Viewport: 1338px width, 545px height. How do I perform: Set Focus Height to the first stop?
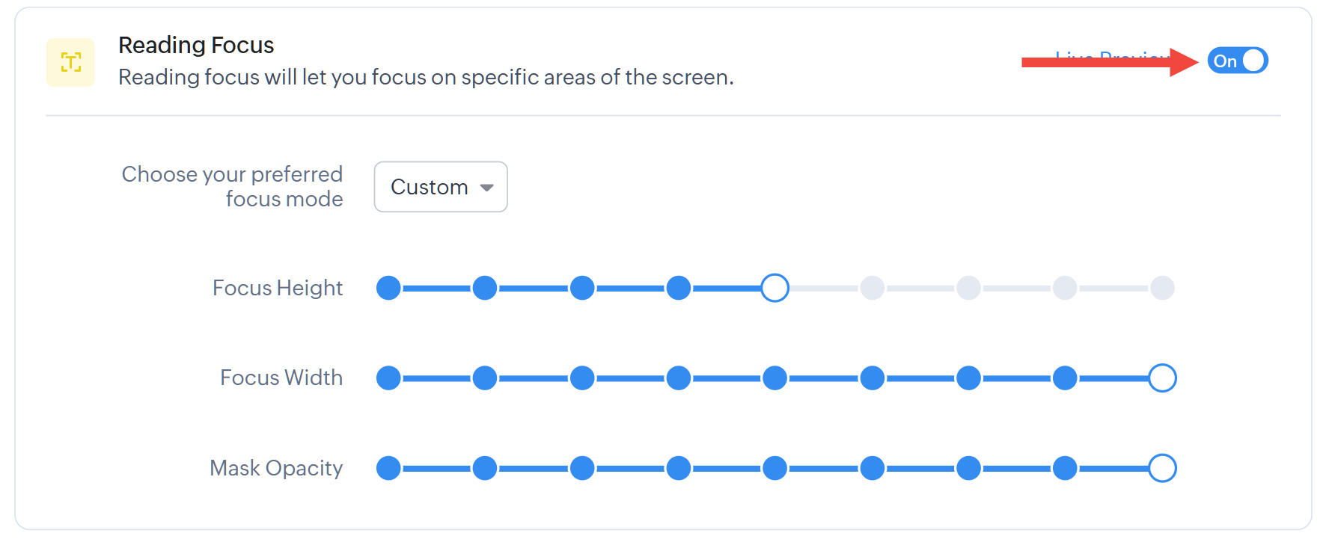[388, 288]
